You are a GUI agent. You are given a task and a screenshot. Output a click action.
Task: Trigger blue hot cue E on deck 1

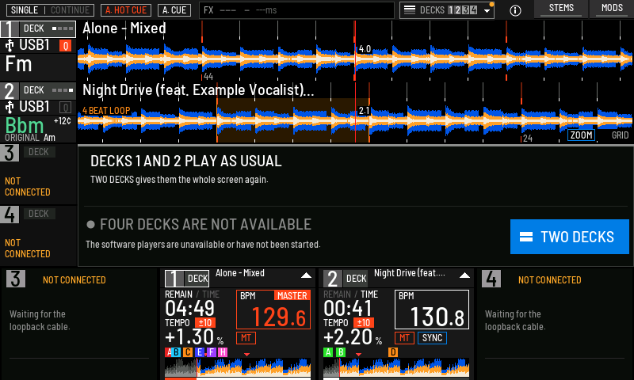[x=199, y=352]
